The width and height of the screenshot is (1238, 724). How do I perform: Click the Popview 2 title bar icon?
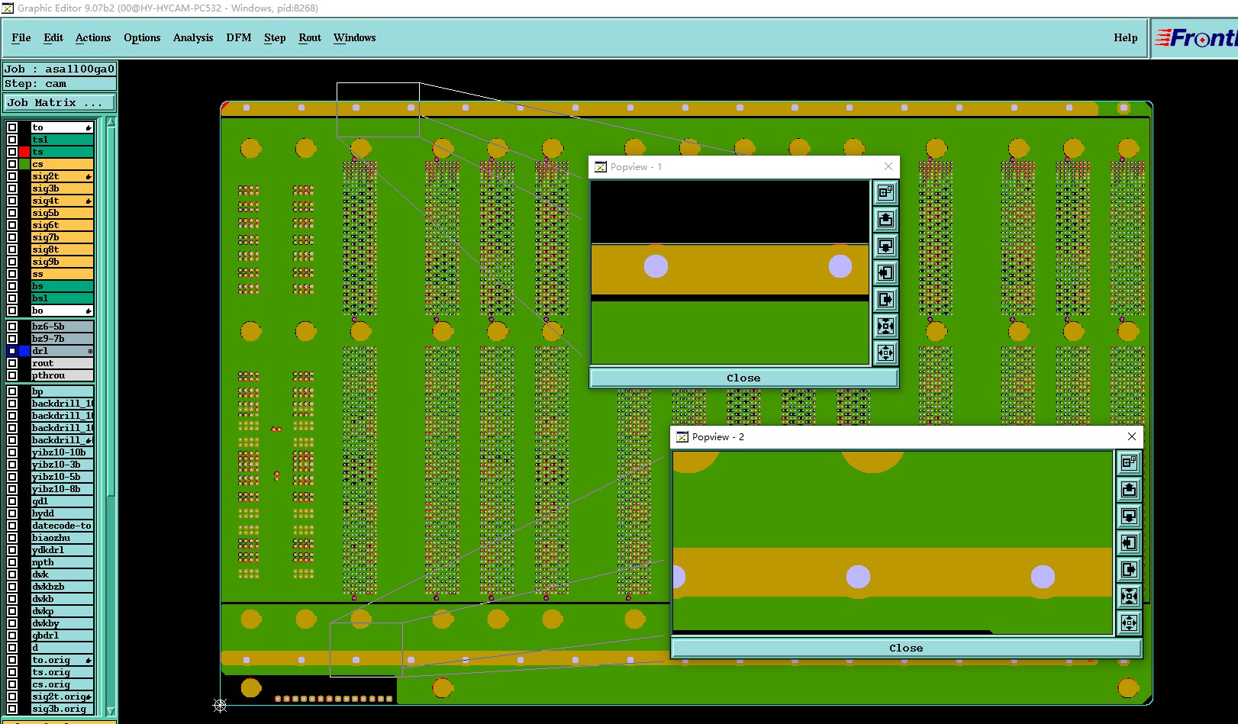tap(682, 437)
